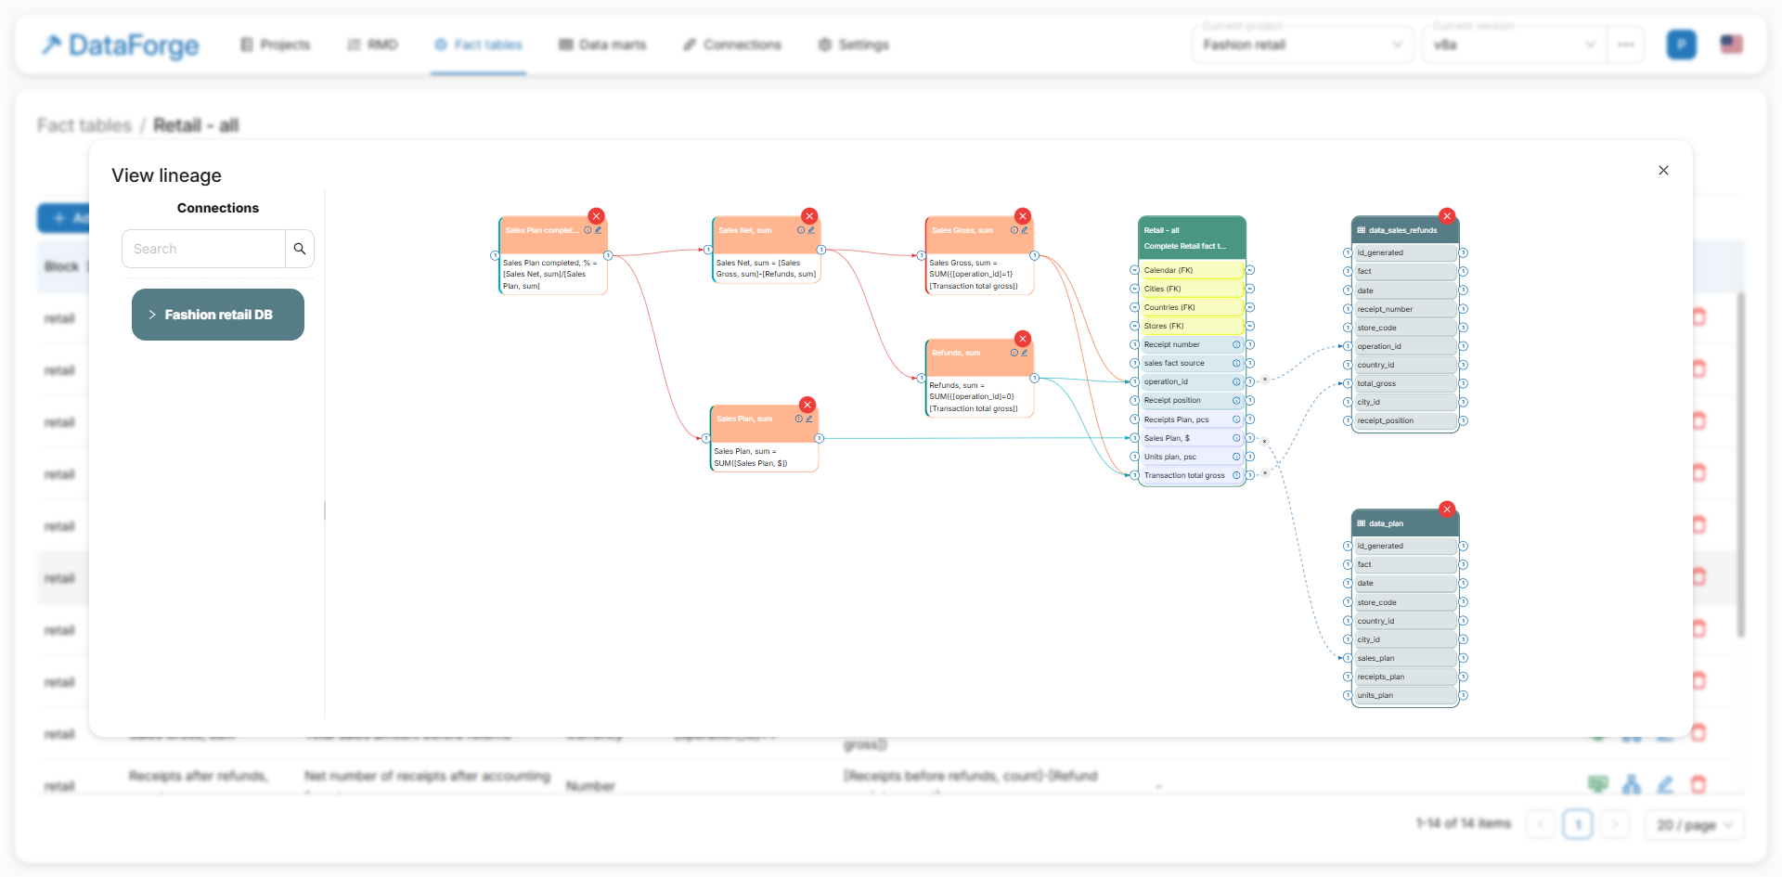
Task: Open the Fashion retail project dropdown
Action: pos(1301,45)
